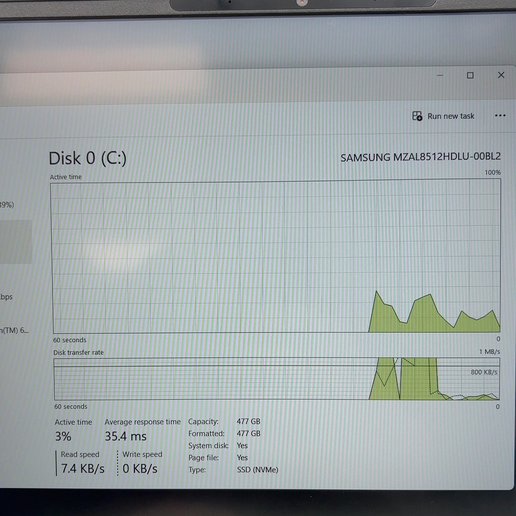Image resolution: width=516 pixels, height=516 pixels.
Task: Click the 100% scale label
Action: [492, 172]
